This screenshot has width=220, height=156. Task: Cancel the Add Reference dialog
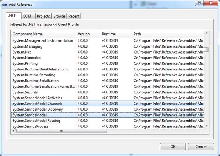click(201, 146)
